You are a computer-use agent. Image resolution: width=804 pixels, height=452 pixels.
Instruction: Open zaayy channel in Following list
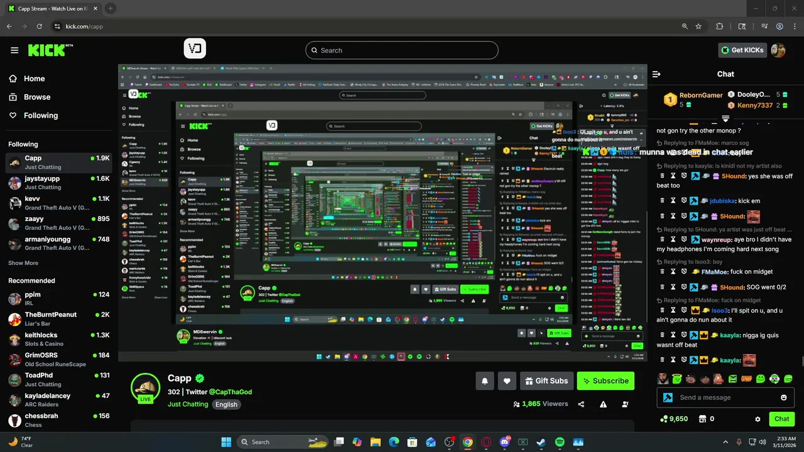[58, 223]
